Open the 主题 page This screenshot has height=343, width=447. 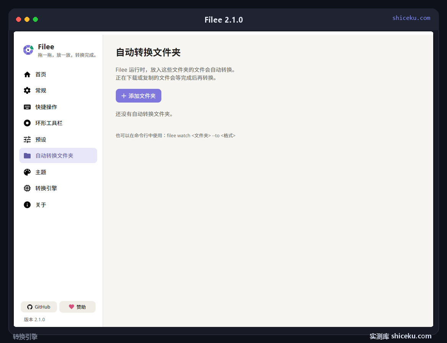[58, 172]
